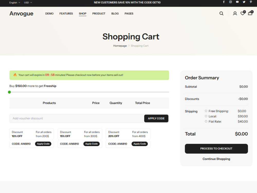The image size is (257, 193).
Task: Click the fire icon in expiry banner
Action: (15, 75)
